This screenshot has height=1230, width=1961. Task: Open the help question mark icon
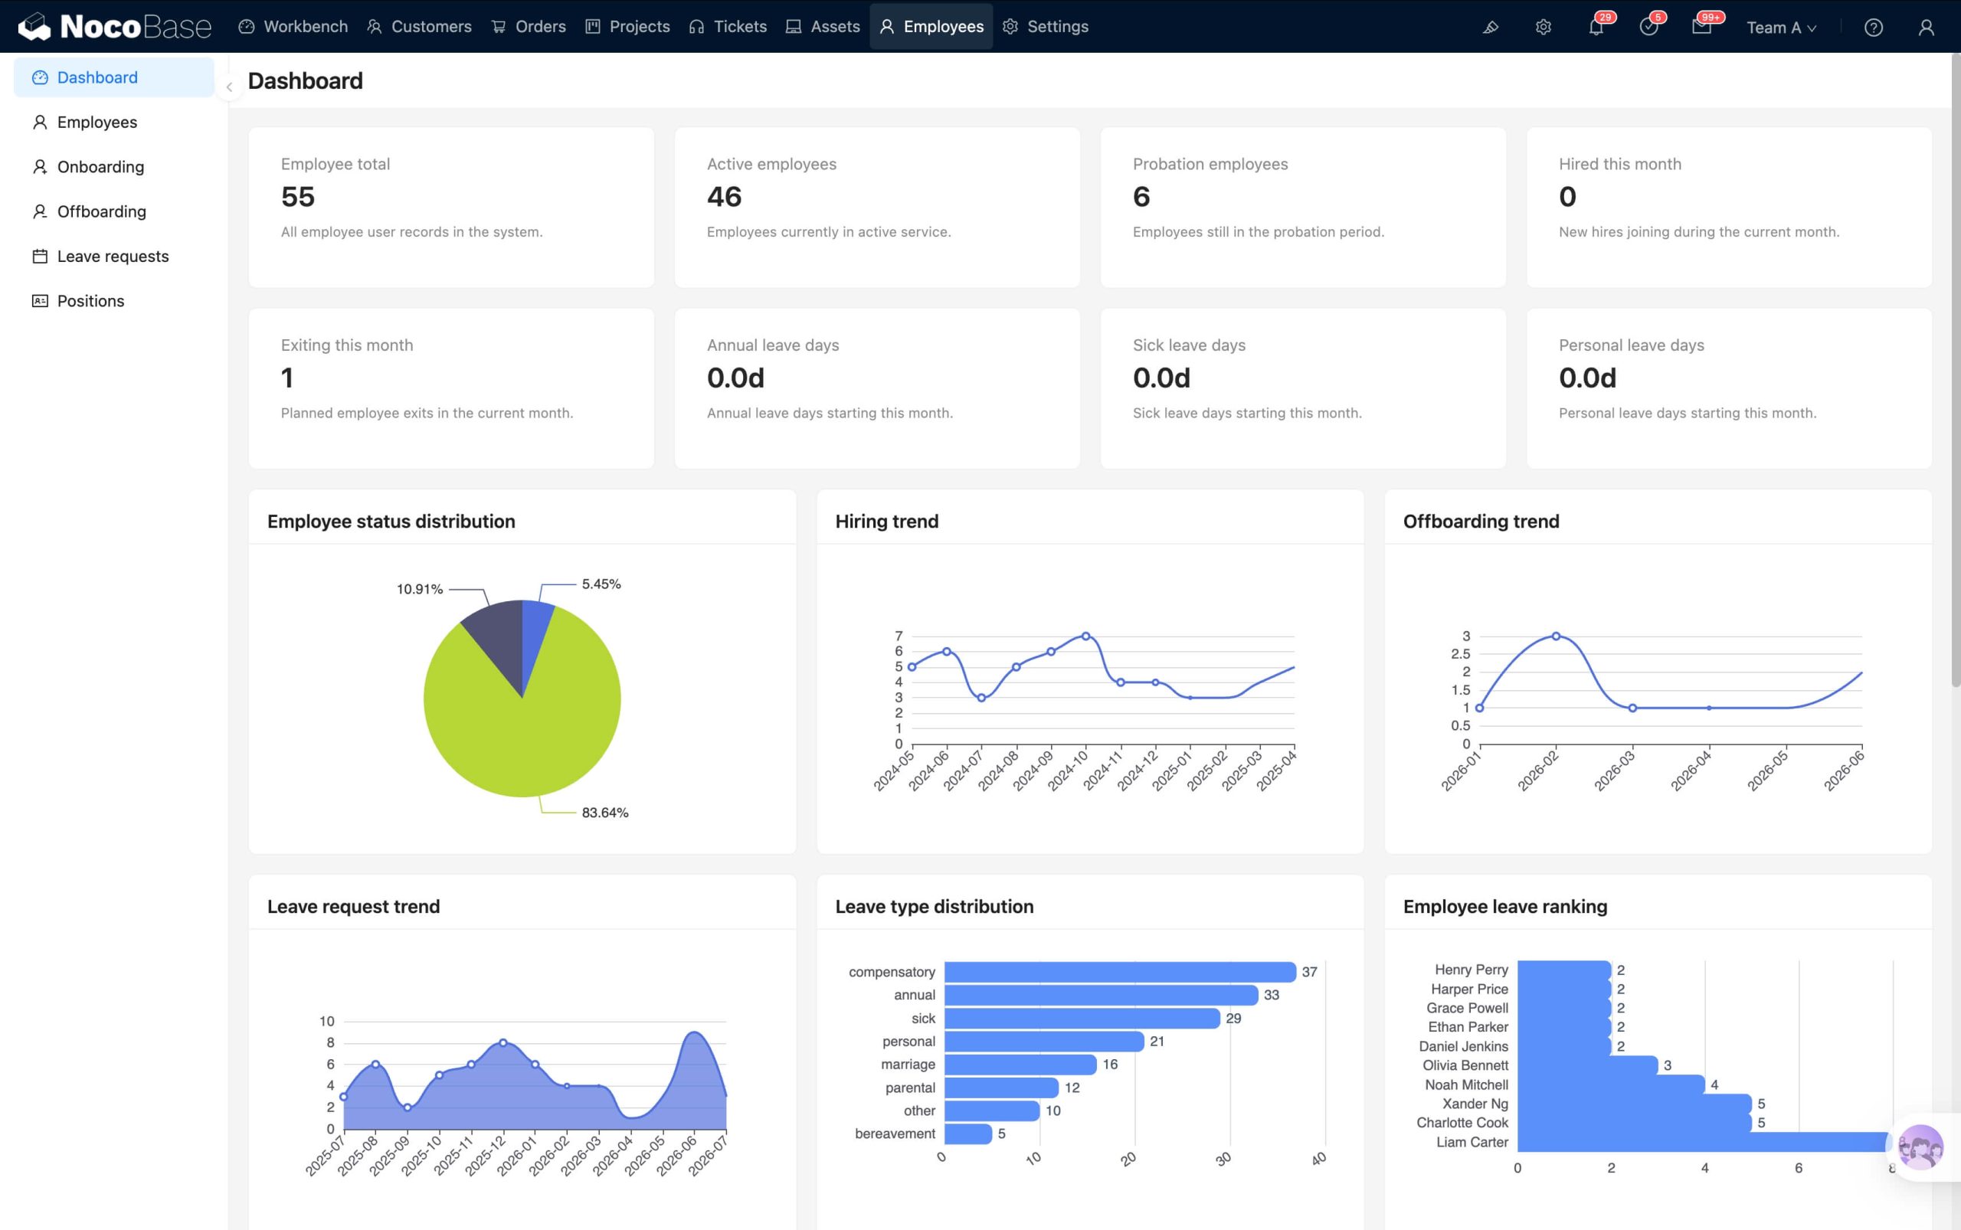pyautogui.click(x=1873, y=28)
